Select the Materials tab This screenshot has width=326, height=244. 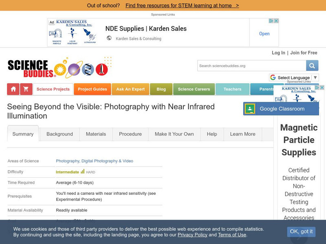[96, 134]
